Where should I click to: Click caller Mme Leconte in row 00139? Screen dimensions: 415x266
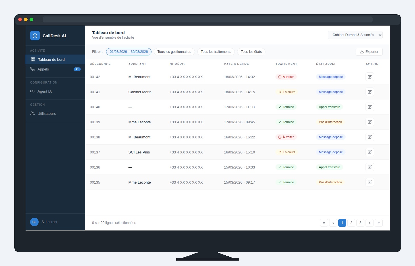pyautogui.click(x=140, y=122)
